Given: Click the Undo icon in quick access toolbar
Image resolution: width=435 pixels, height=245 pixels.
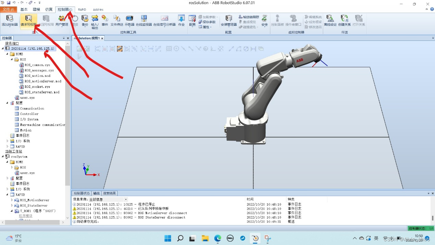Looking at the screenshot, I should [x=14, y=2].
